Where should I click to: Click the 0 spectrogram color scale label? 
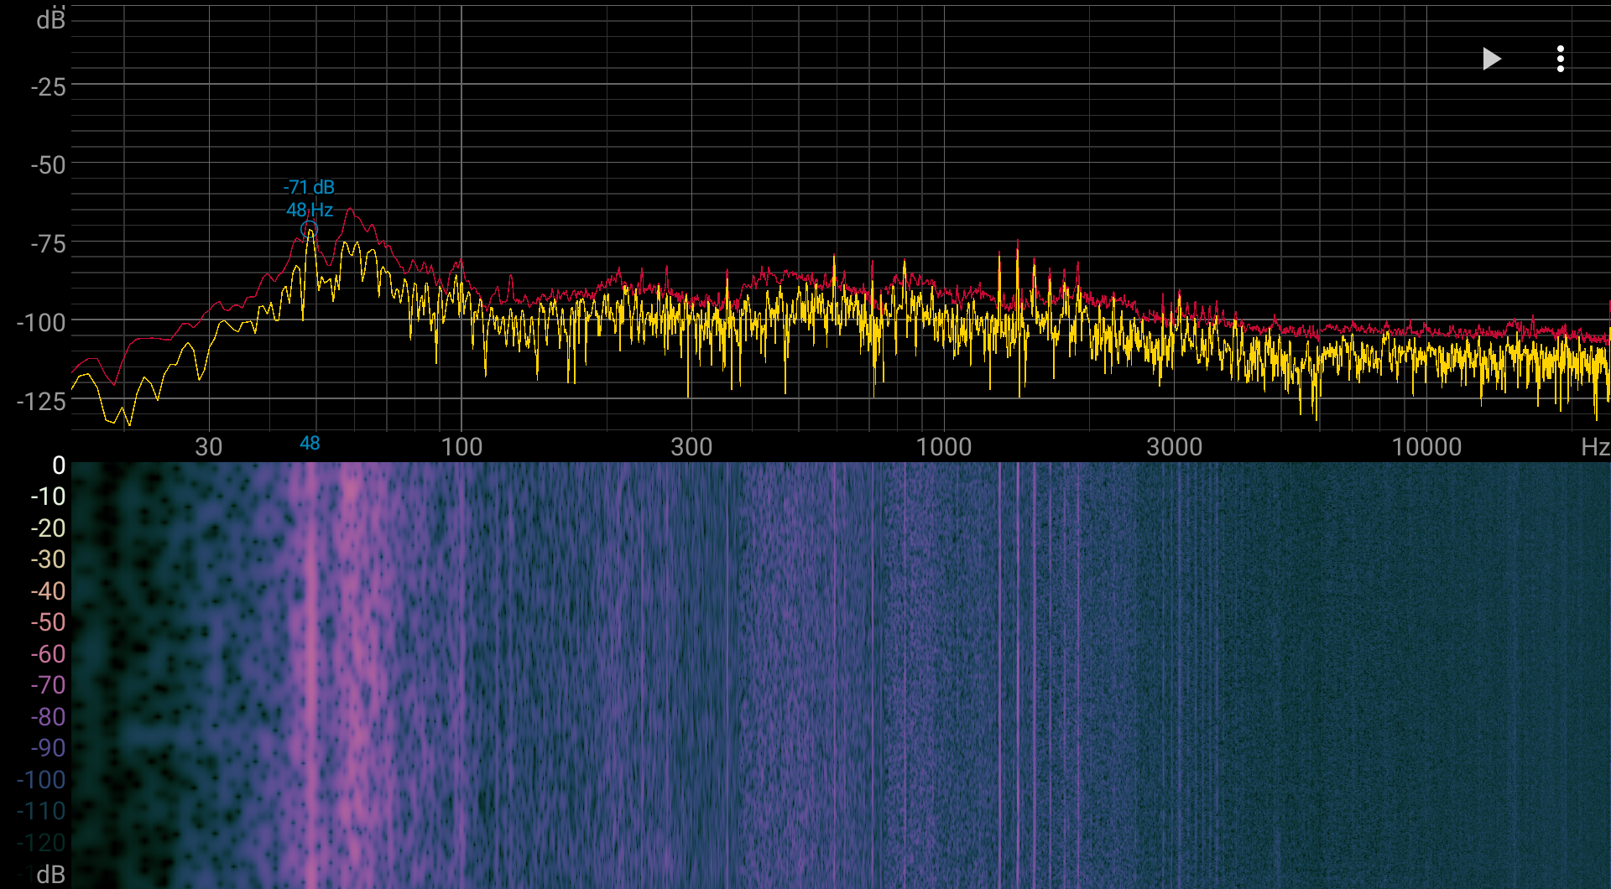59,465
